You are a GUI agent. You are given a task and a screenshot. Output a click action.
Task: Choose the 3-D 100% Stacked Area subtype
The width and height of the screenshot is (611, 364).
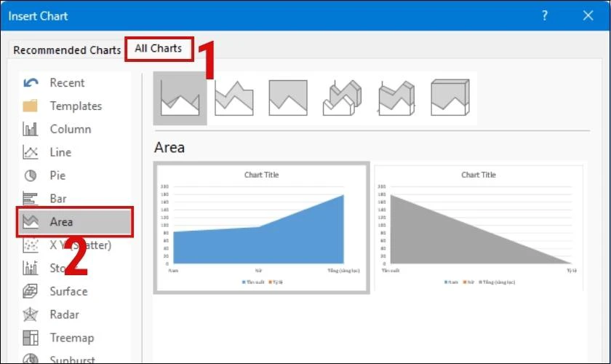coord(450,98)
